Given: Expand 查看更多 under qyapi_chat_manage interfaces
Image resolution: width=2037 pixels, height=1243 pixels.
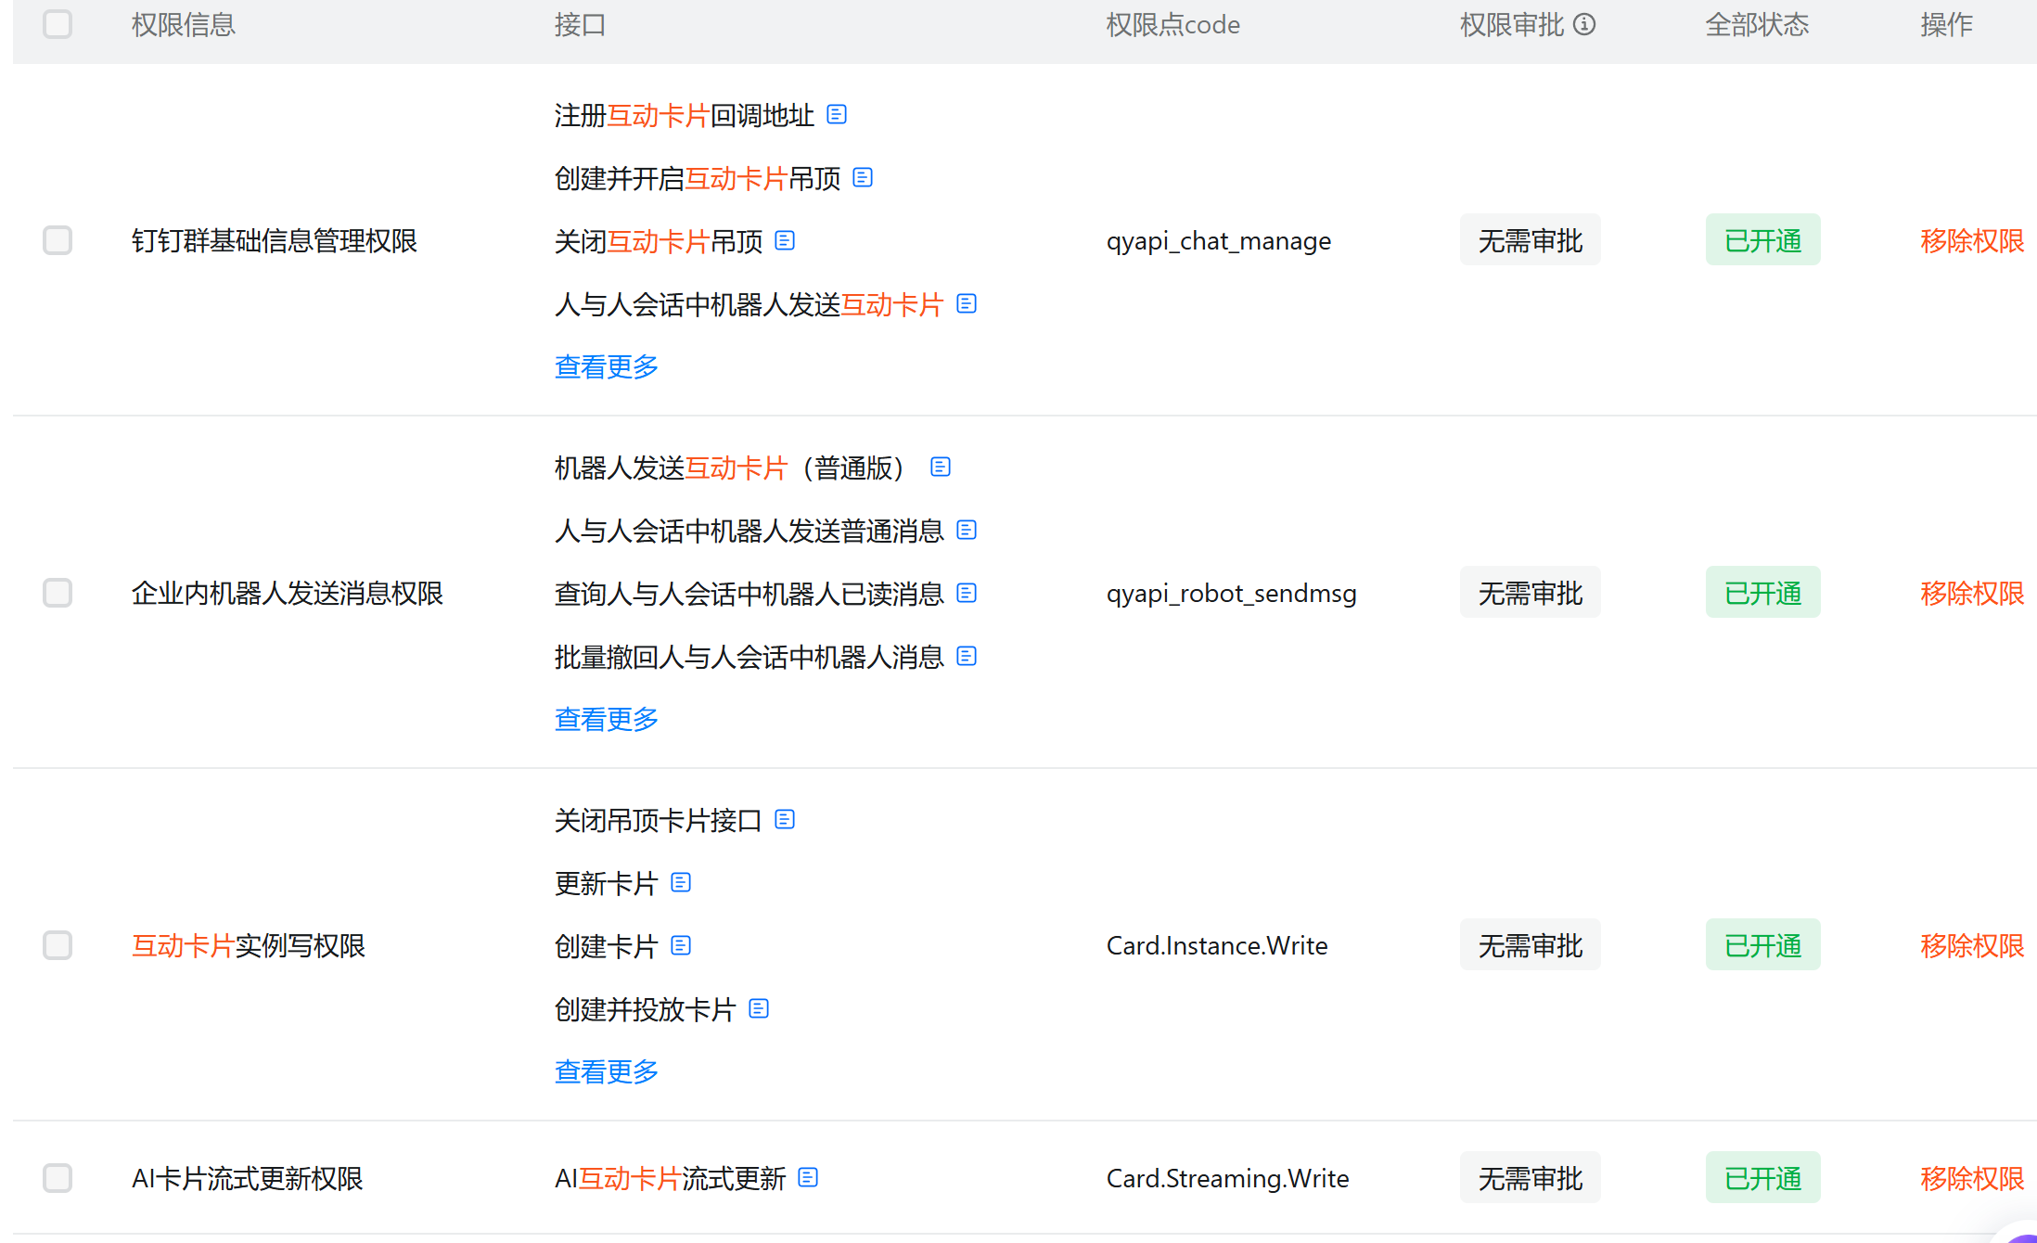Looking at the screenshot, I should 606,366.
